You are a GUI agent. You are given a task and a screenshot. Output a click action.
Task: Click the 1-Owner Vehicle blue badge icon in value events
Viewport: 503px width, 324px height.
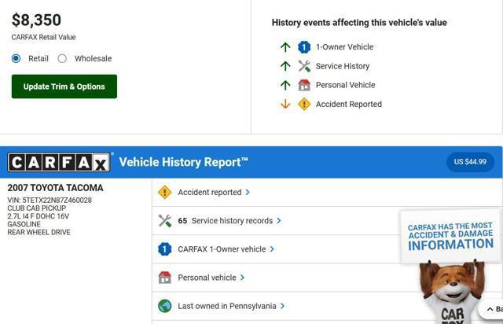(304, 47)
